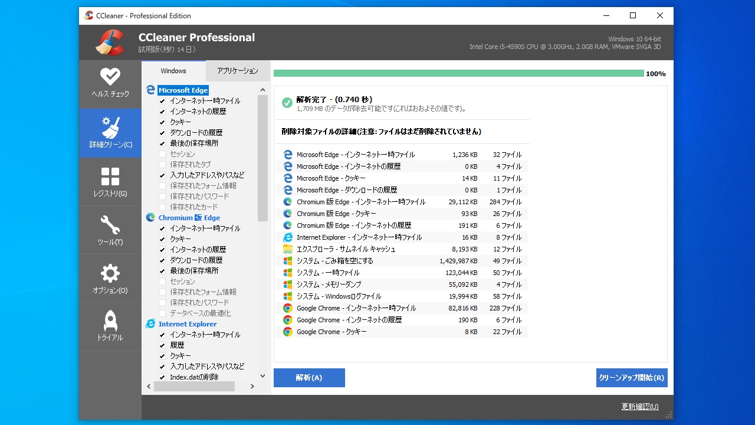
Task: Collapse the Microsoft Edge tree section
Action: (x=183, y=90)
